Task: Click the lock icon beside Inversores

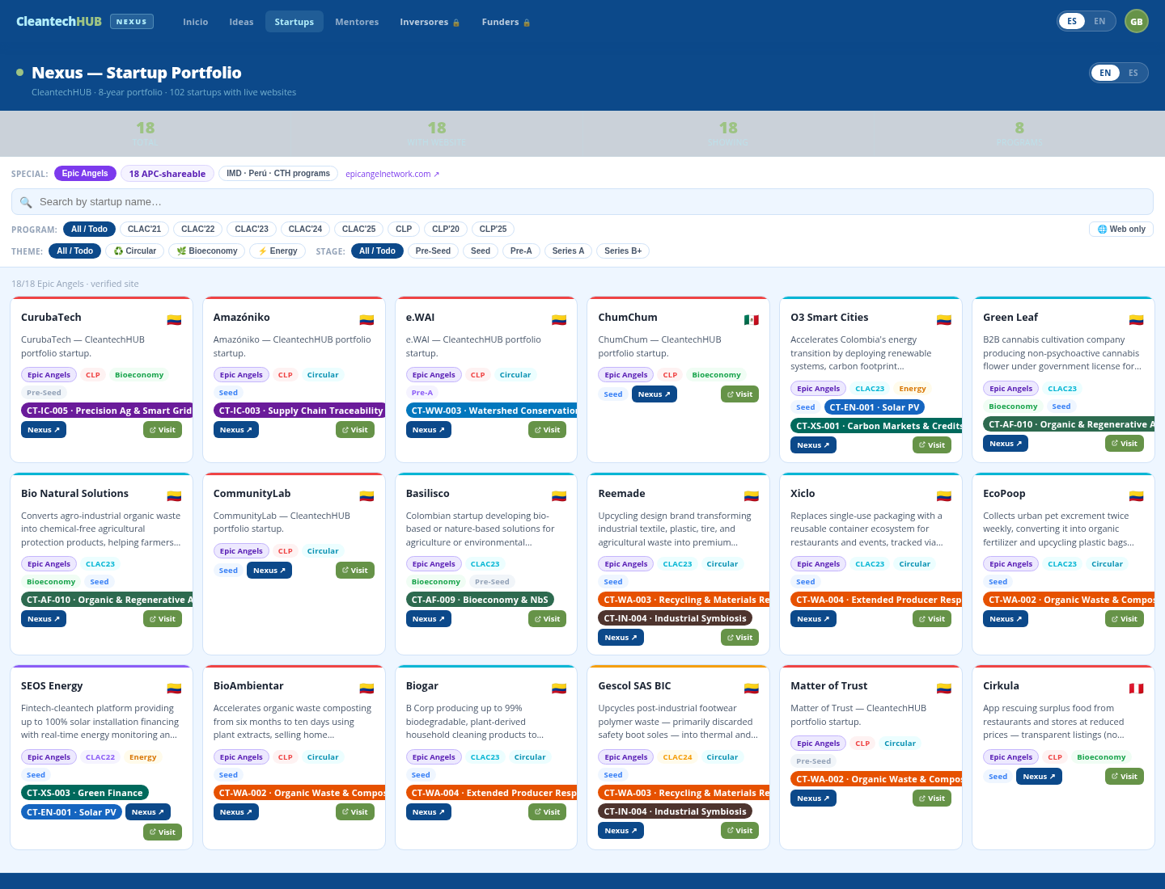Action: pos(456,23)
